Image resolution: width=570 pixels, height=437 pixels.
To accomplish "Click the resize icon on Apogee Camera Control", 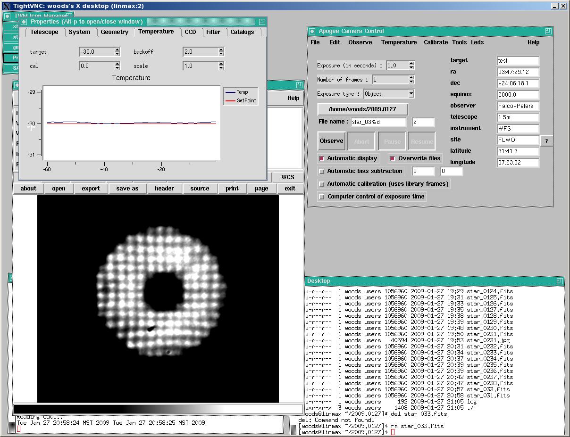I will (x=548, y=31).
